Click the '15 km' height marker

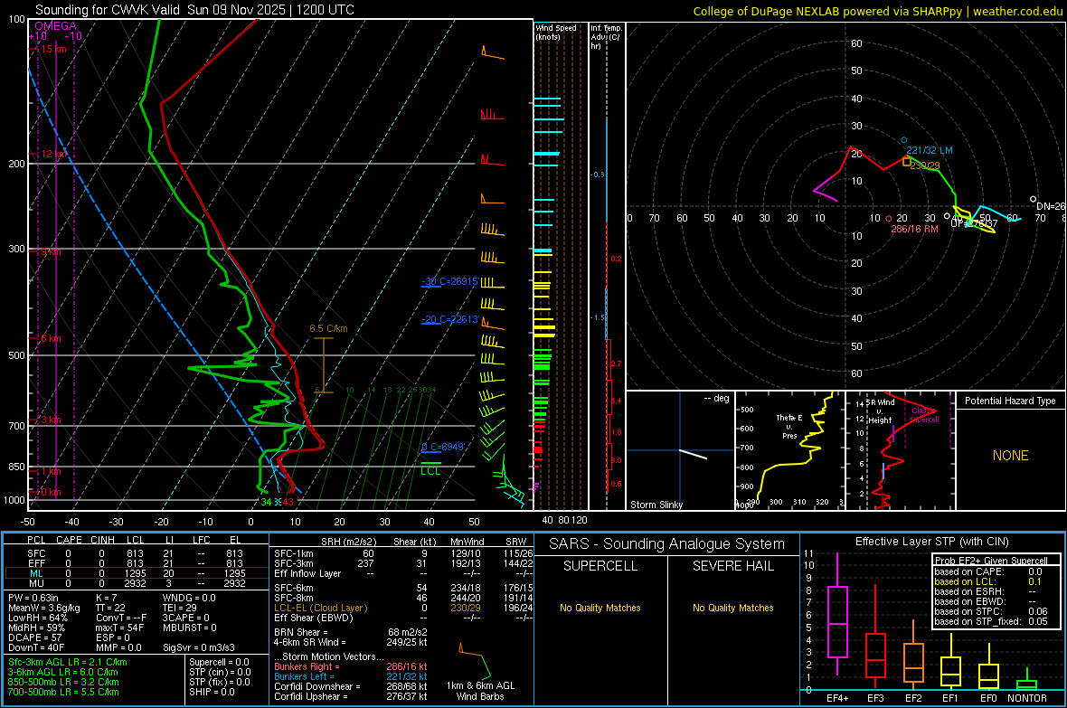point(53,49)
